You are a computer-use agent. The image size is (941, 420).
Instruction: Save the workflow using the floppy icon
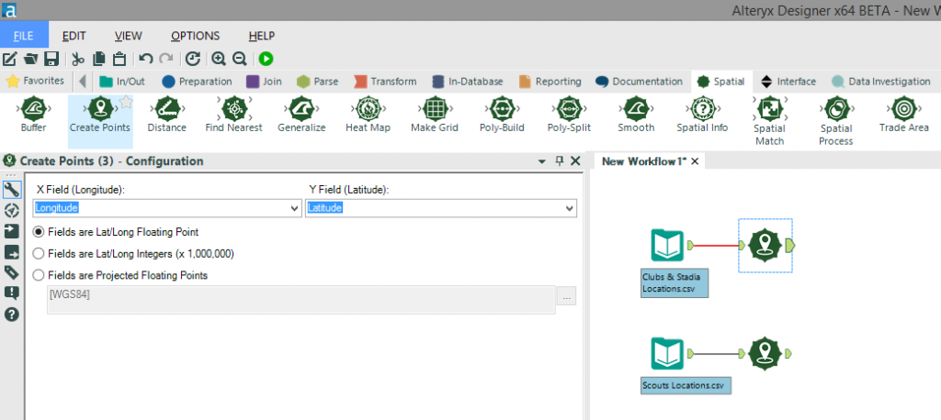(x=51, y=59)
